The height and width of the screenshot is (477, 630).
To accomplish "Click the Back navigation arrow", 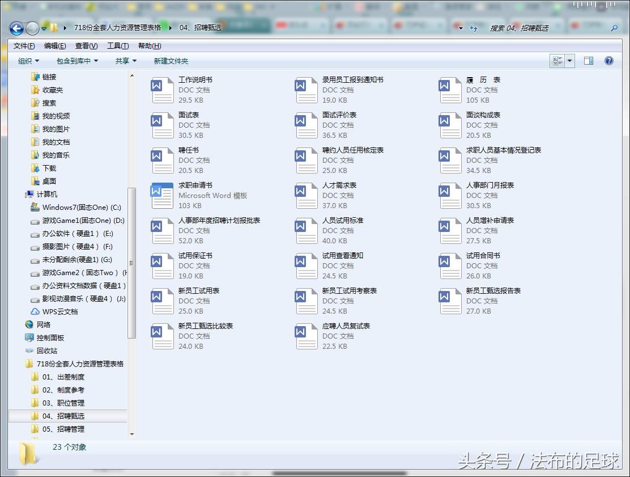I will point(16,28).
